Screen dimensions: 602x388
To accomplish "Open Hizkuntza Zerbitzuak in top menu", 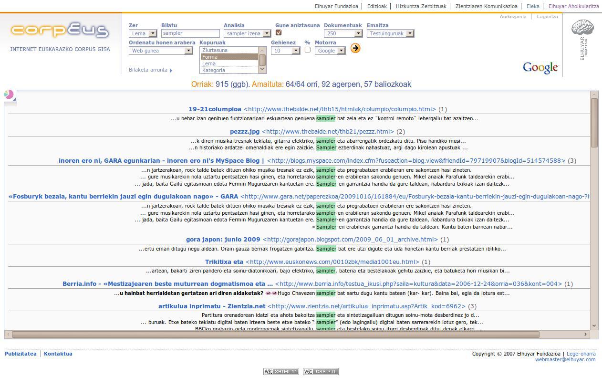I will point(421,6).
